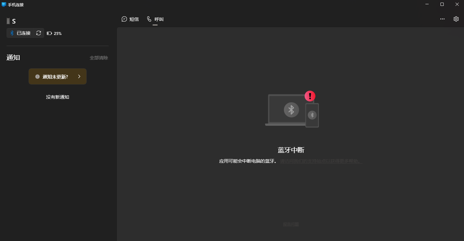Click the 应用可能会中断电脑的蓝牙 message text

click(x=248, y=161)
